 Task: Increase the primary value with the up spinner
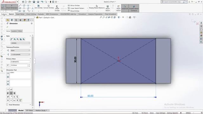[29, 65]
